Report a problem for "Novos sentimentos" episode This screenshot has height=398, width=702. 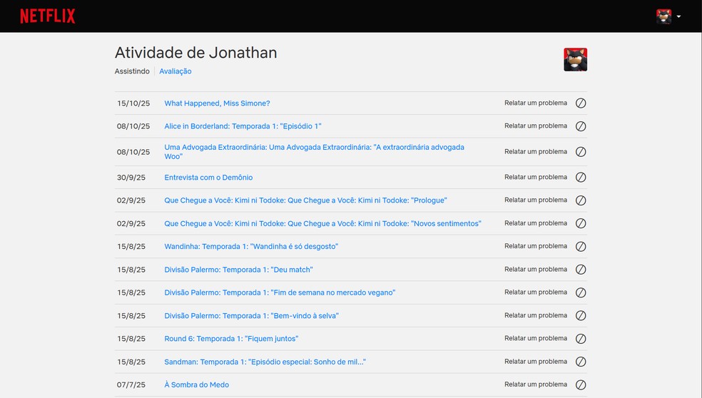(536, 223)
